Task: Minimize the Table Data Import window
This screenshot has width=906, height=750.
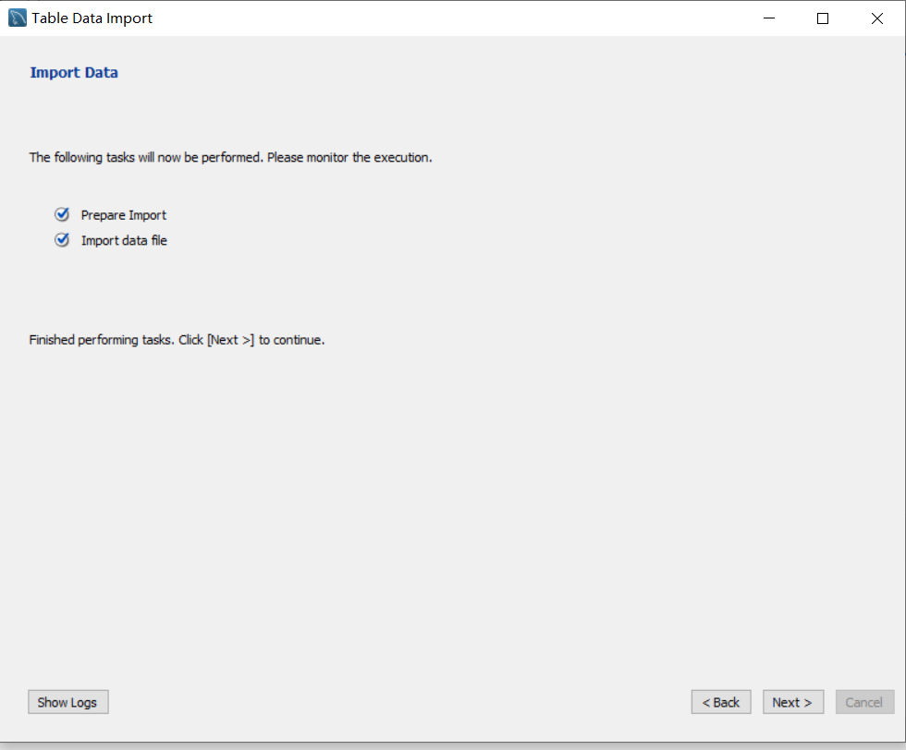Action: click(x=768, y=18)
